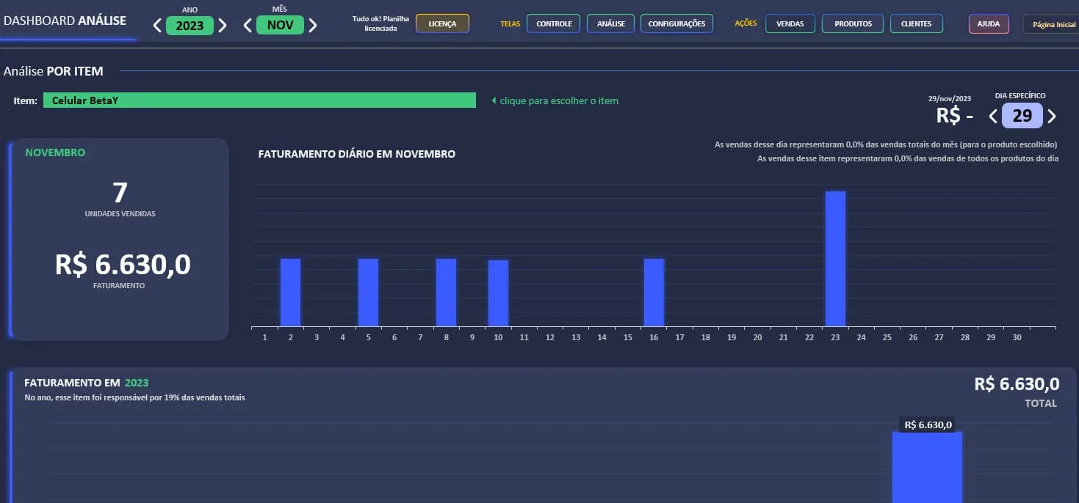Advance to next year after 2023

(223, 26)
